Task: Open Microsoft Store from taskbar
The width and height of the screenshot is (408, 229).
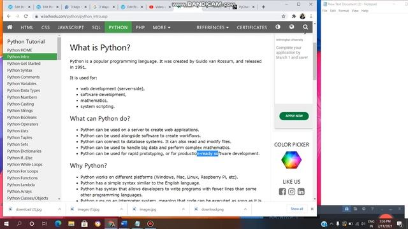Action: [84, 223]
